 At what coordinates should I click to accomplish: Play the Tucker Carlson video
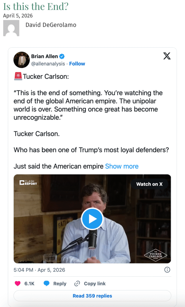tap(92, 219)
